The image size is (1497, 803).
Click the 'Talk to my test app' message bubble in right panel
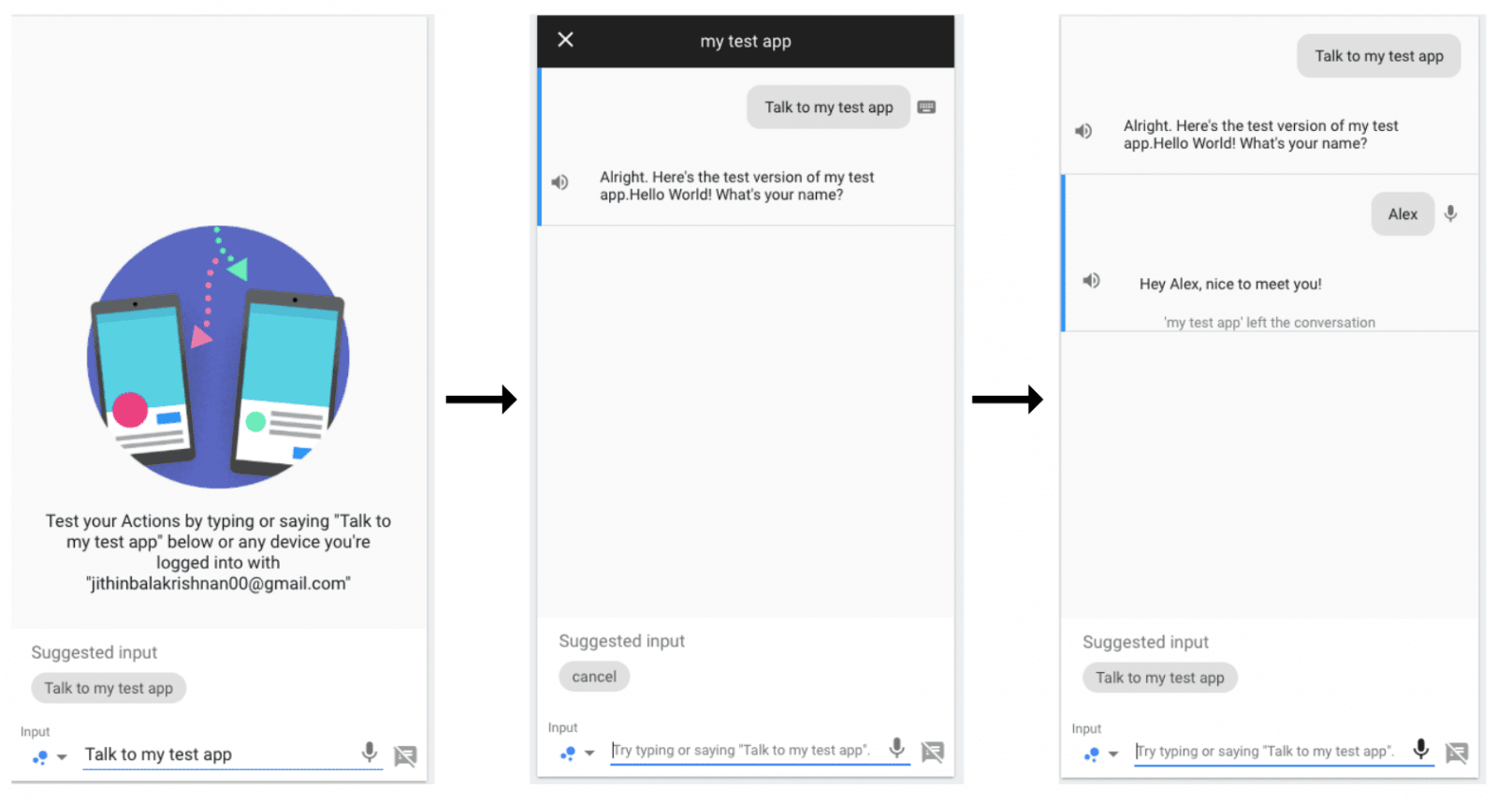coord(1379,56)
